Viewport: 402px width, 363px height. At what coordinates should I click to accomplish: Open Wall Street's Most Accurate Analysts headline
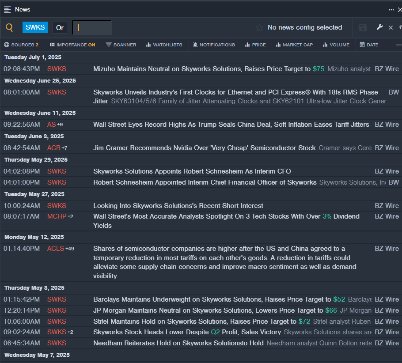click(x=226, y=221)
